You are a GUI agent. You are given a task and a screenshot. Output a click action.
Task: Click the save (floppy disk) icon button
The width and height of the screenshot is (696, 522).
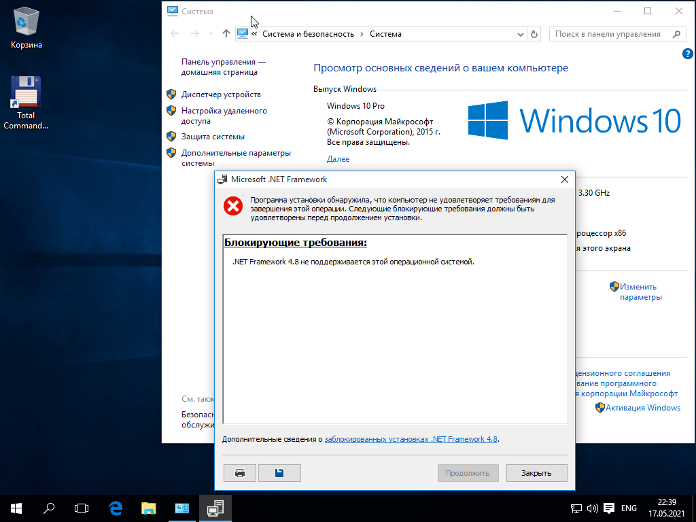[279, 473]
